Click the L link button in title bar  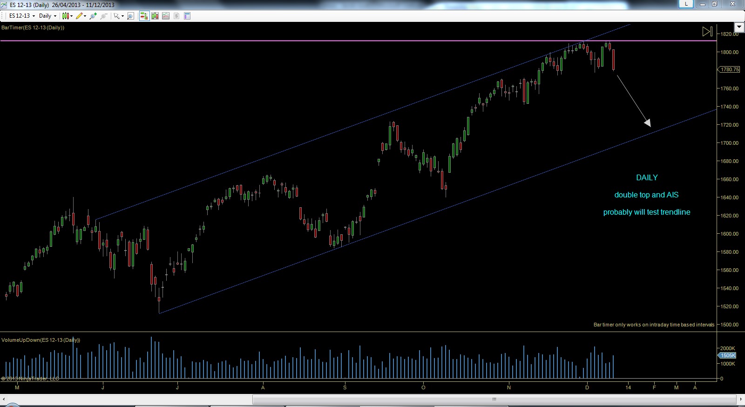pyautogui.click(x=686, y=4)
